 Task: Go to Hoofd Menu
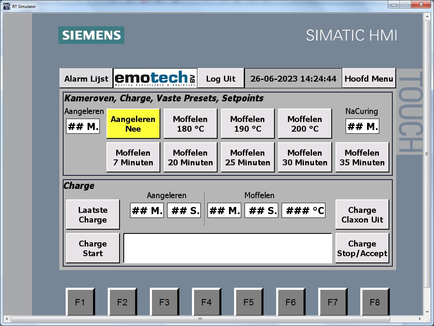(369, 79)
